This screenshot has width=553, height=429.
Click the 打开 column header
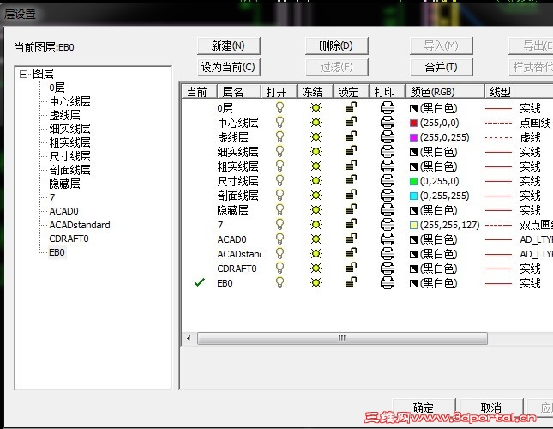(279, 92)
